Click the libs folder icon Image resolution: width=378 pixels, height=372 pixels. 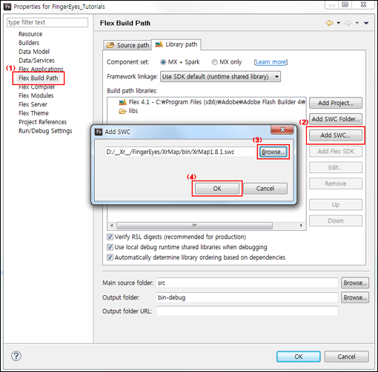pos(122,111)
